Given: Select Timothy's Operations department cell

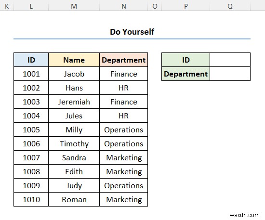Looking at the screenshot, I should tap(123, 143).
